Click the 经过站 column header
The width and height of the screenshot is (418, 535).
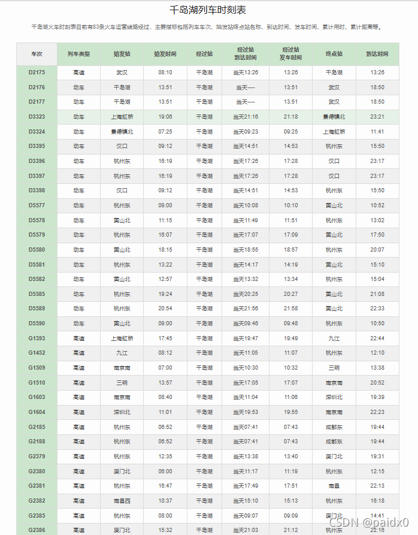click(x=205, y=54)
